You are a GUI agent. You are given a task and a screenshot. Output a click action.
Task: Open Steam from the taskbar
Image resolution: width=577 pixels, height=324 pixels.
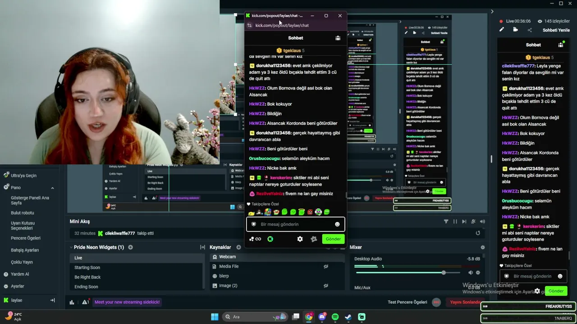pos(348,317)
